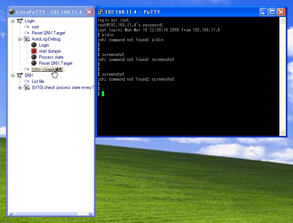Click the PuTTY window title bar icon
Viewport: 293px width, 223px height.
101,12
